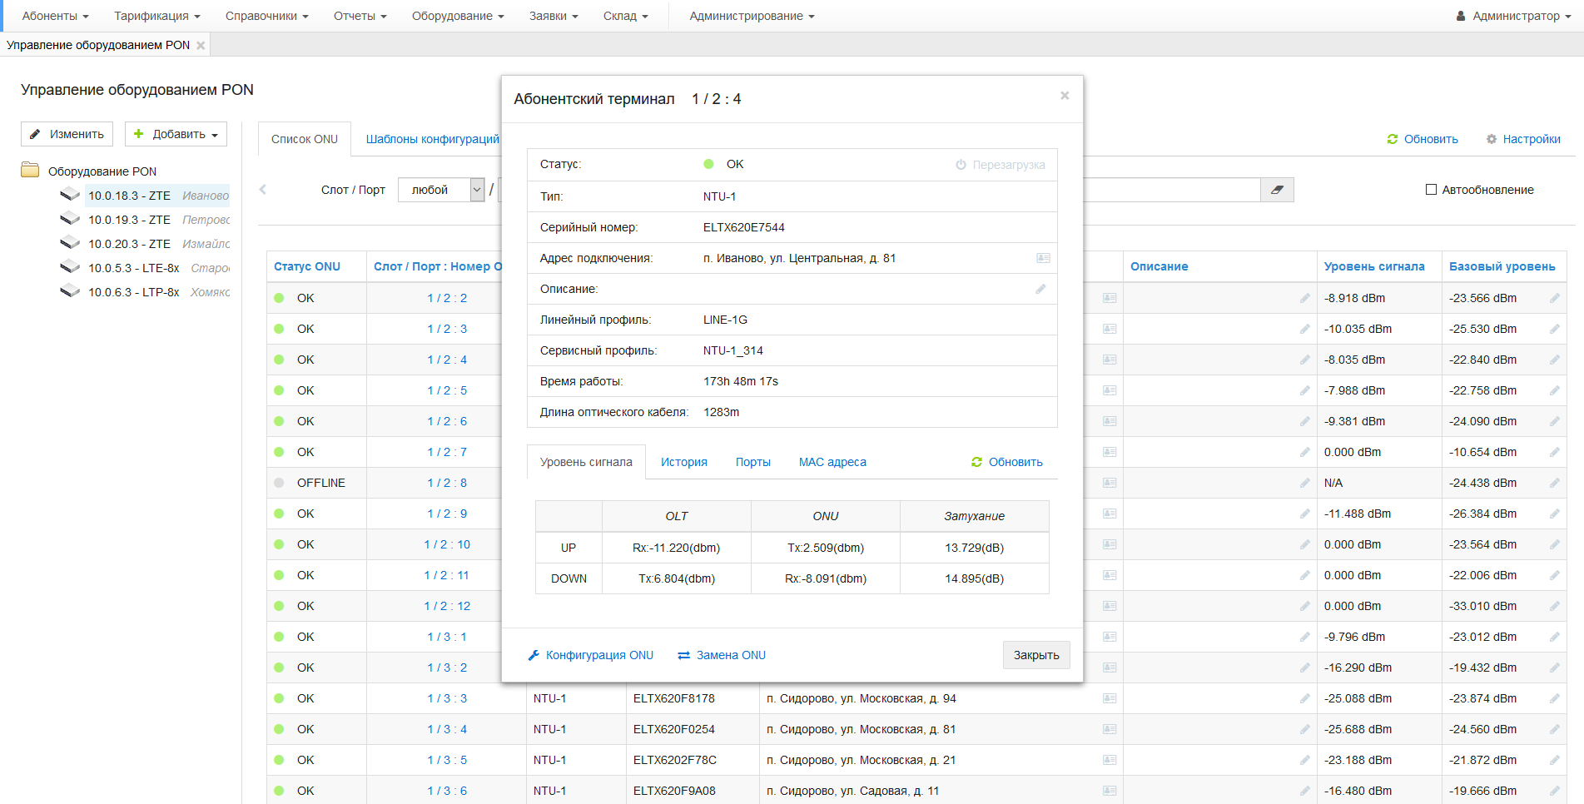Click the Закрыть button
This screenshot has width=1584, height=804.
coord(1036,655)
